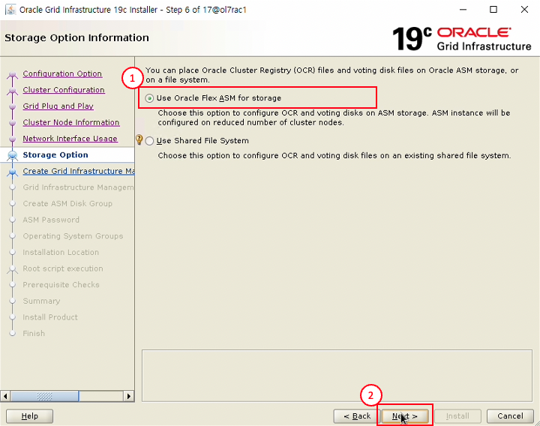Click the 'Finish' step text
This screenshot has height=426, width=540.
[x=34, y=333]
